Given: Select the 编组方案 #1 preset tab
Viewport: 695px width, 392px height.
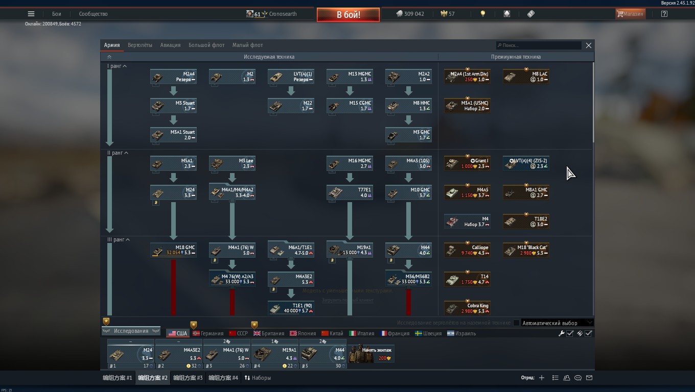Looking at the screenshot, I should click(x=118, y=378).
